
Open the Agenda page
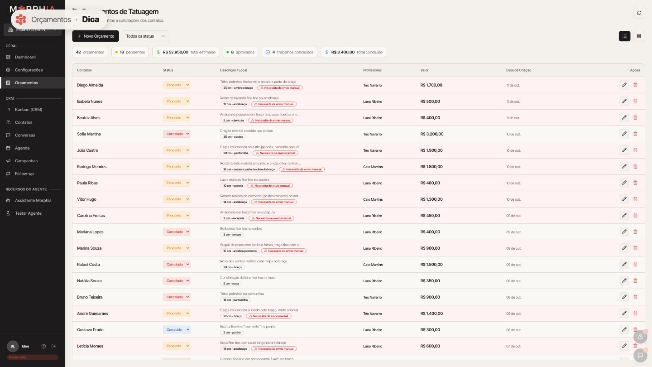[33, 148]
